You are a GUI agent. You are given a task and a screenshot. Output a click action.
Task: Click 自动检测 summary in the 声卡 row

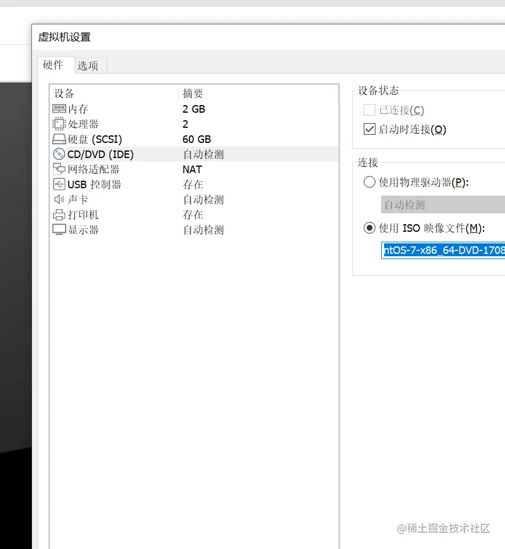click(203, 199)
